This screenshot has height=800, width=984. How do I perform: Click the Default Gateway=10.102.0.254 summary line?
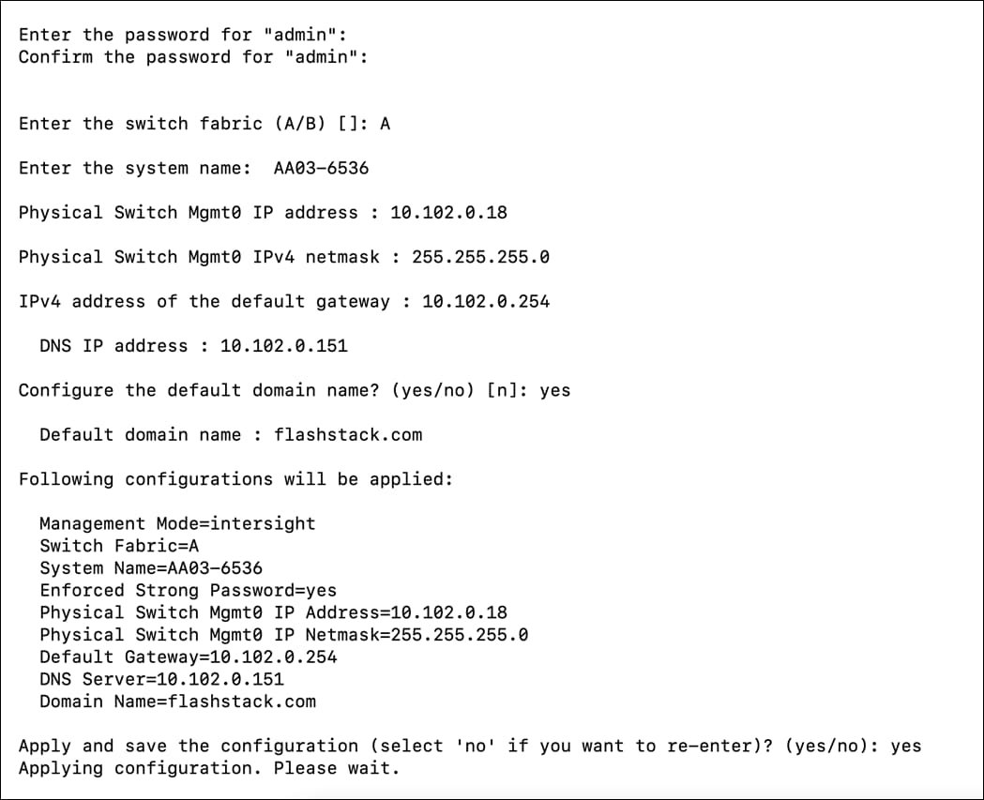click(188, 657)
